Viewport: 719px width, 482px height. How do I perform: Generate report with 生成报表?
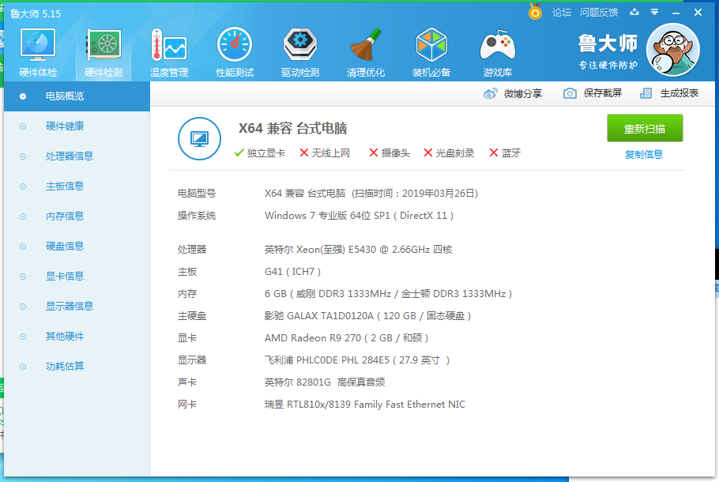coord(669,93)
